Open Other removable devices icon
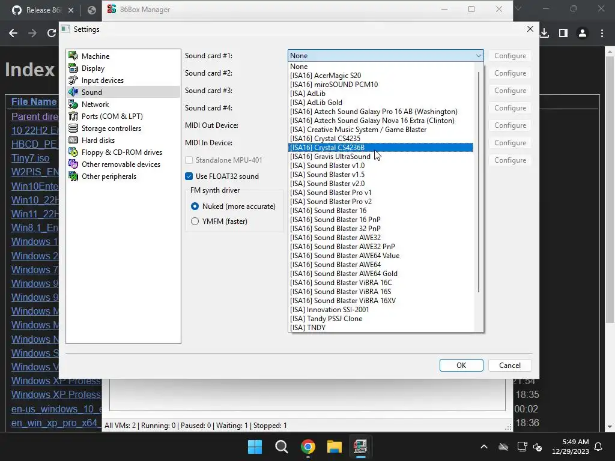Image resolution: width=615 pixels, height=461 pixels. tap(73, 164)
